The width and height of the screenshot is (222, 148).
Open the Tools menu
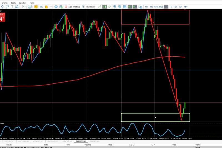pyautogui.click(x=13, y=3)
